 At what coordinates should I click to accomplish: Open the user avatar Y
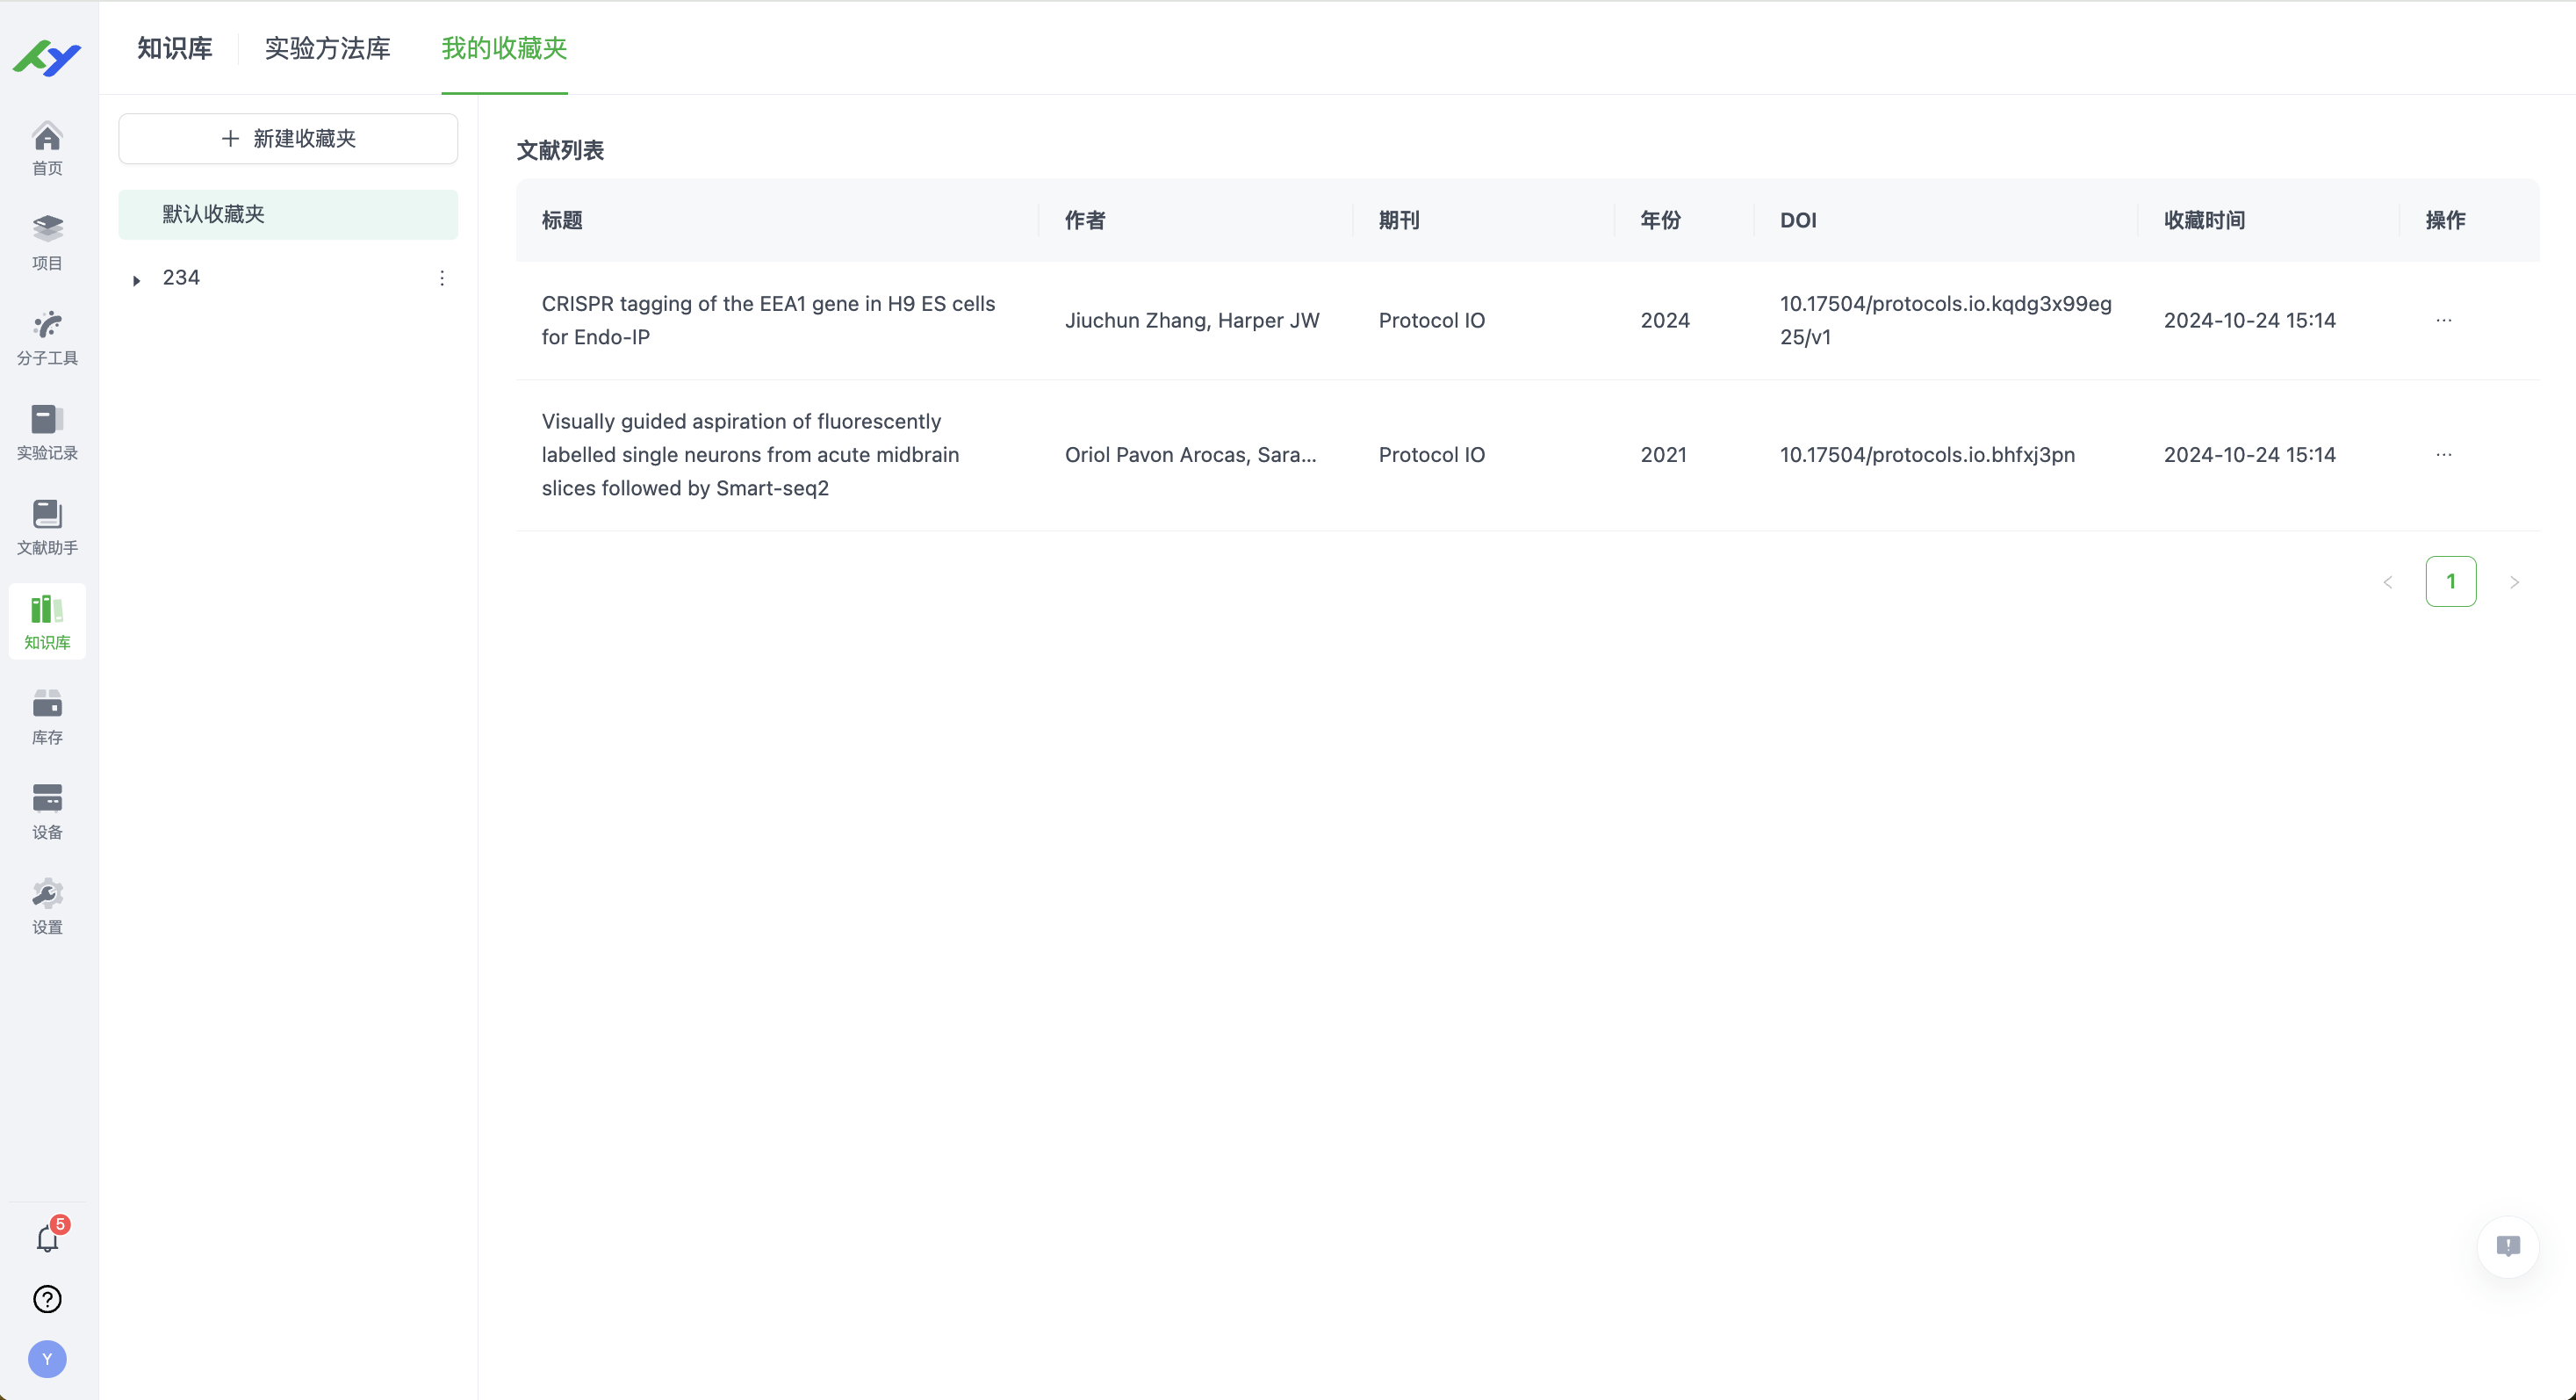47,1359
